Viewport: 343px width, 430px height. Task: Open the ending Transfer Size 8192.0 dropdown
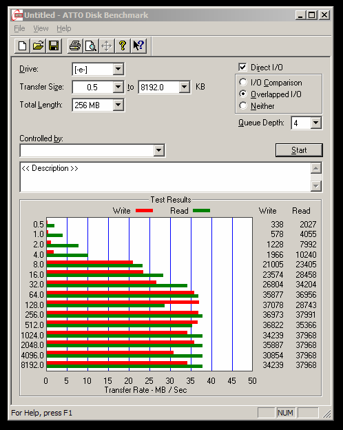pyautogui.click(x=185, y=88)
